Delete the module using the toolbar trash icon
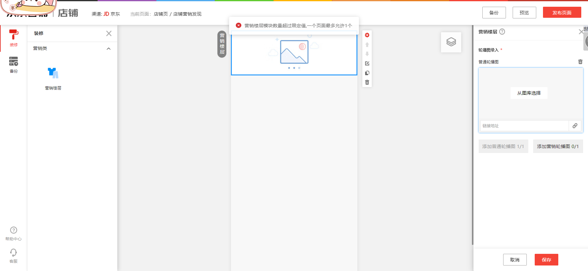 tap(367, 82)
